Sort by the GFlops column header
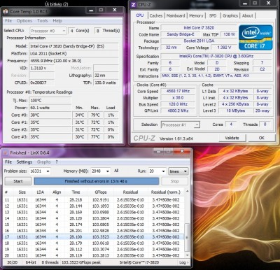Image resolution: width=280 pixels, height=270 pixels. pyautogui.click(x=101, y=192)
